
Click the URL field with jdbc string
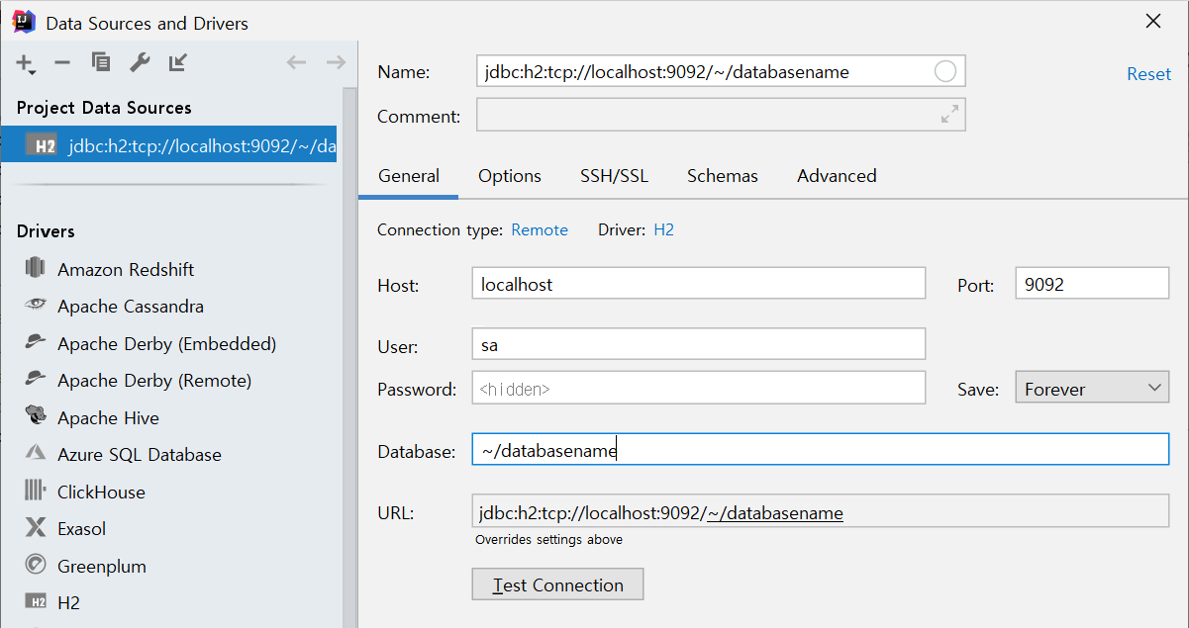[821, 512]
